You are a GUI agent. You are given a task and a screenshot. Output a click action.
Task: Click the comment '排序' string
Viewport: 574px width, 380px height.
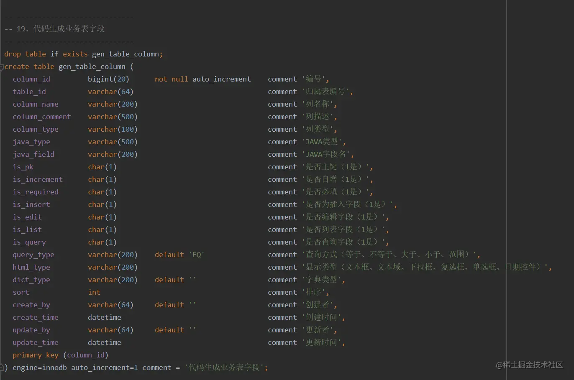(314, 293)
